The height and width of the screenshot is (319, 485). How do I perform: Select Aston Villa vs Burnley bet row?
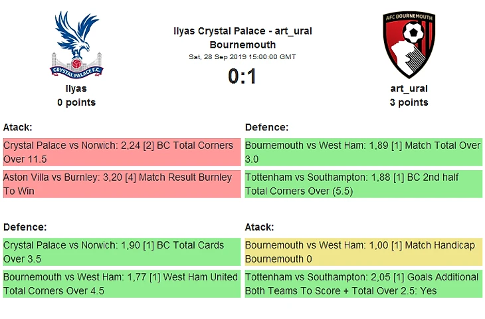tap(122, 184)
